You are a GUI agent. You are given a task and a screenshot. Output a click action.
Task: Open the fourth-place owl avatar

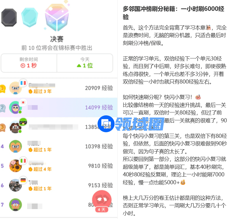coord(15,146)
